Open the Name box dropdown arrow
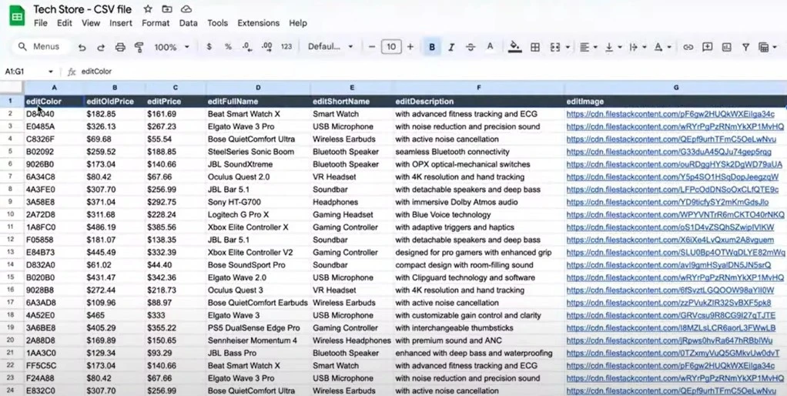Viewport: 787px width, 396px height. [x=51, y=72]
